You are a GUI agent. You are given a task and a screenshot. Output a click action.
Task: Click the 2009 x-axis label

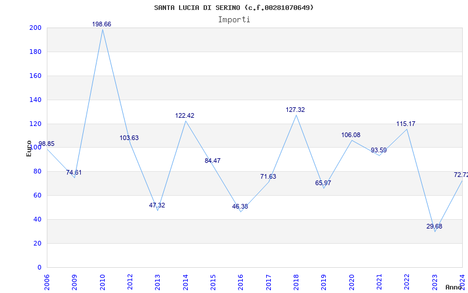point(75,282)
